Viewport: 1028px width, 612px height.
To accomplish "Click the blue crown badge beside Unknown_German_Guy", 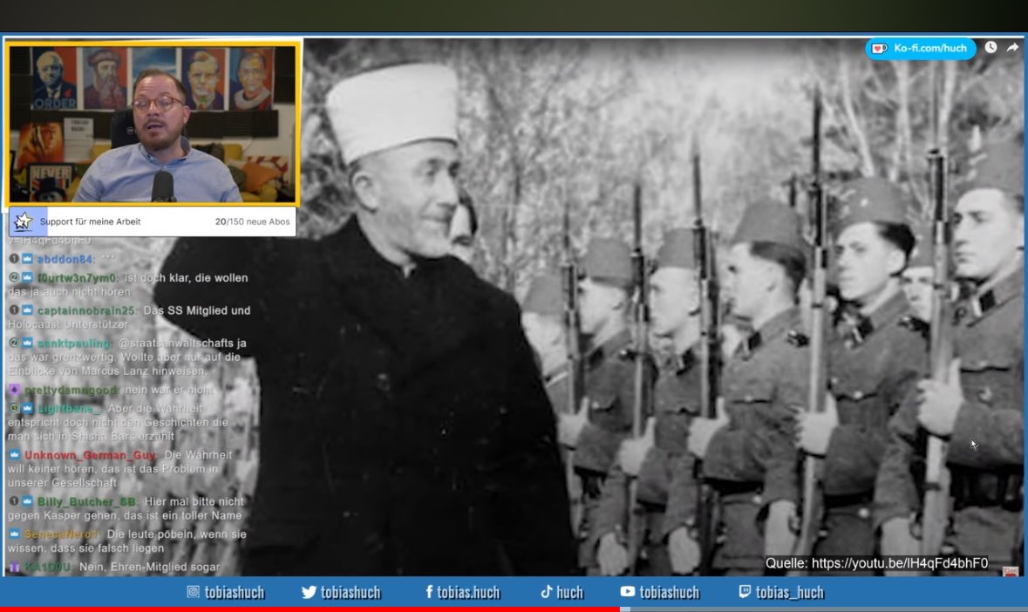I will 14,454.
